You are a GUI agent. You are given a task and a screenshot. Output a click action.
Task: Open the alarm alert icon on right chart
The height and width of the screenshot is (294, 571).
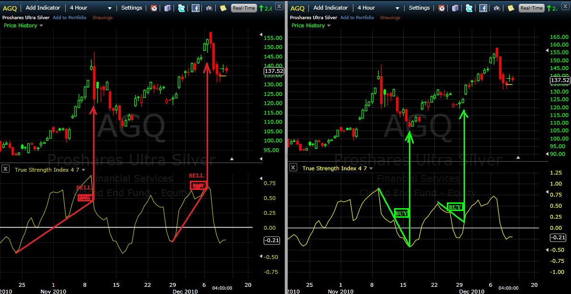(x=441, y=8)
